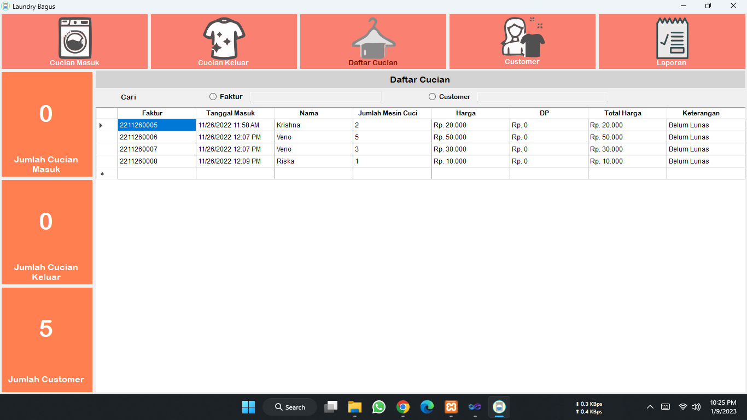Select the Customer search radio button

(x=432, y=97)
